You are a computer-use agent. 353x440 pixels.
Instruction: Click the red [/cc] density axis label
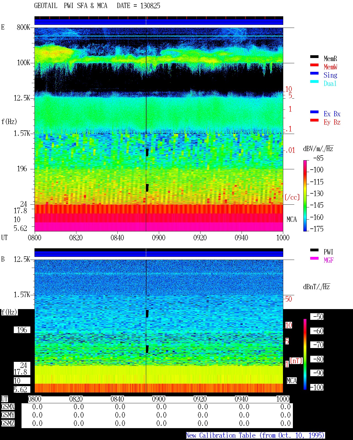[292, 197]
